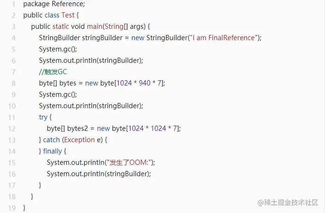Viewport: 325px width, 213px height.
Task: Click line number 1 in the gutter
Action: (14, 4)
